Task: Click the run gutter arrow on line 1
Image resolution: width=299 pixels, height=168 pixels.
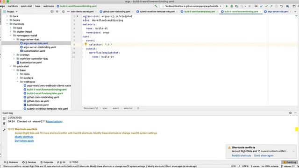Action: (x=78, y=16)
